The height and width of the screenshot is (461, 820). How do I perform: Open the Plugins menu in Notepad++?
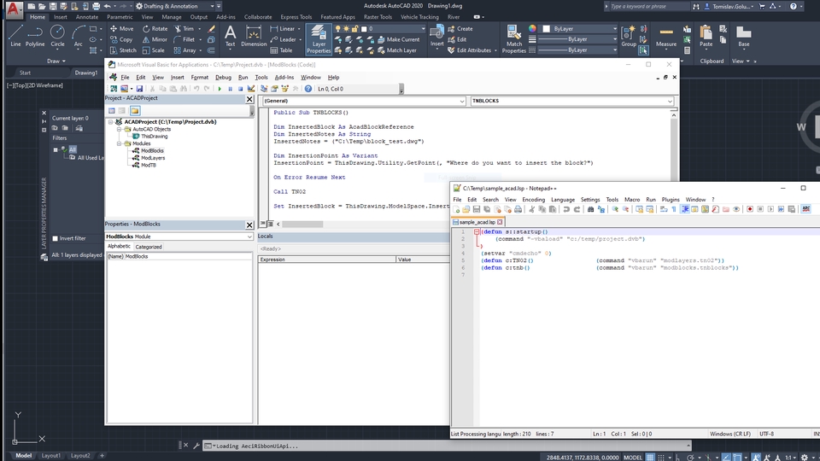tap(671, 200)
